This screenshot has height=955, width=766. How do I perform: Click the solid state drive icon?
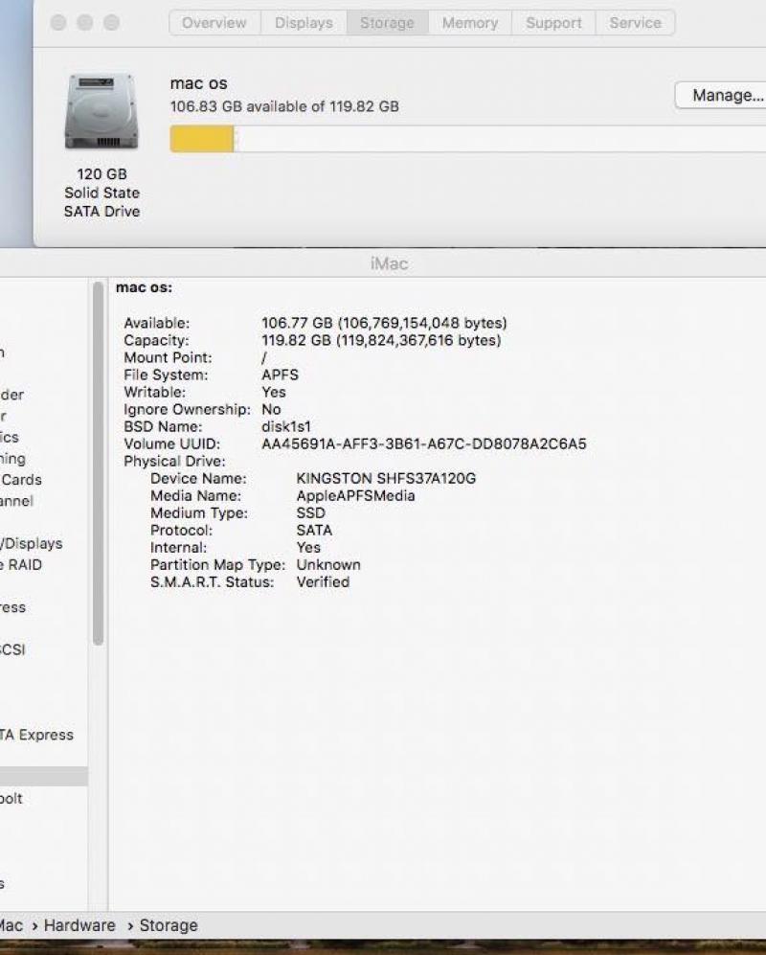pos(101,113)
